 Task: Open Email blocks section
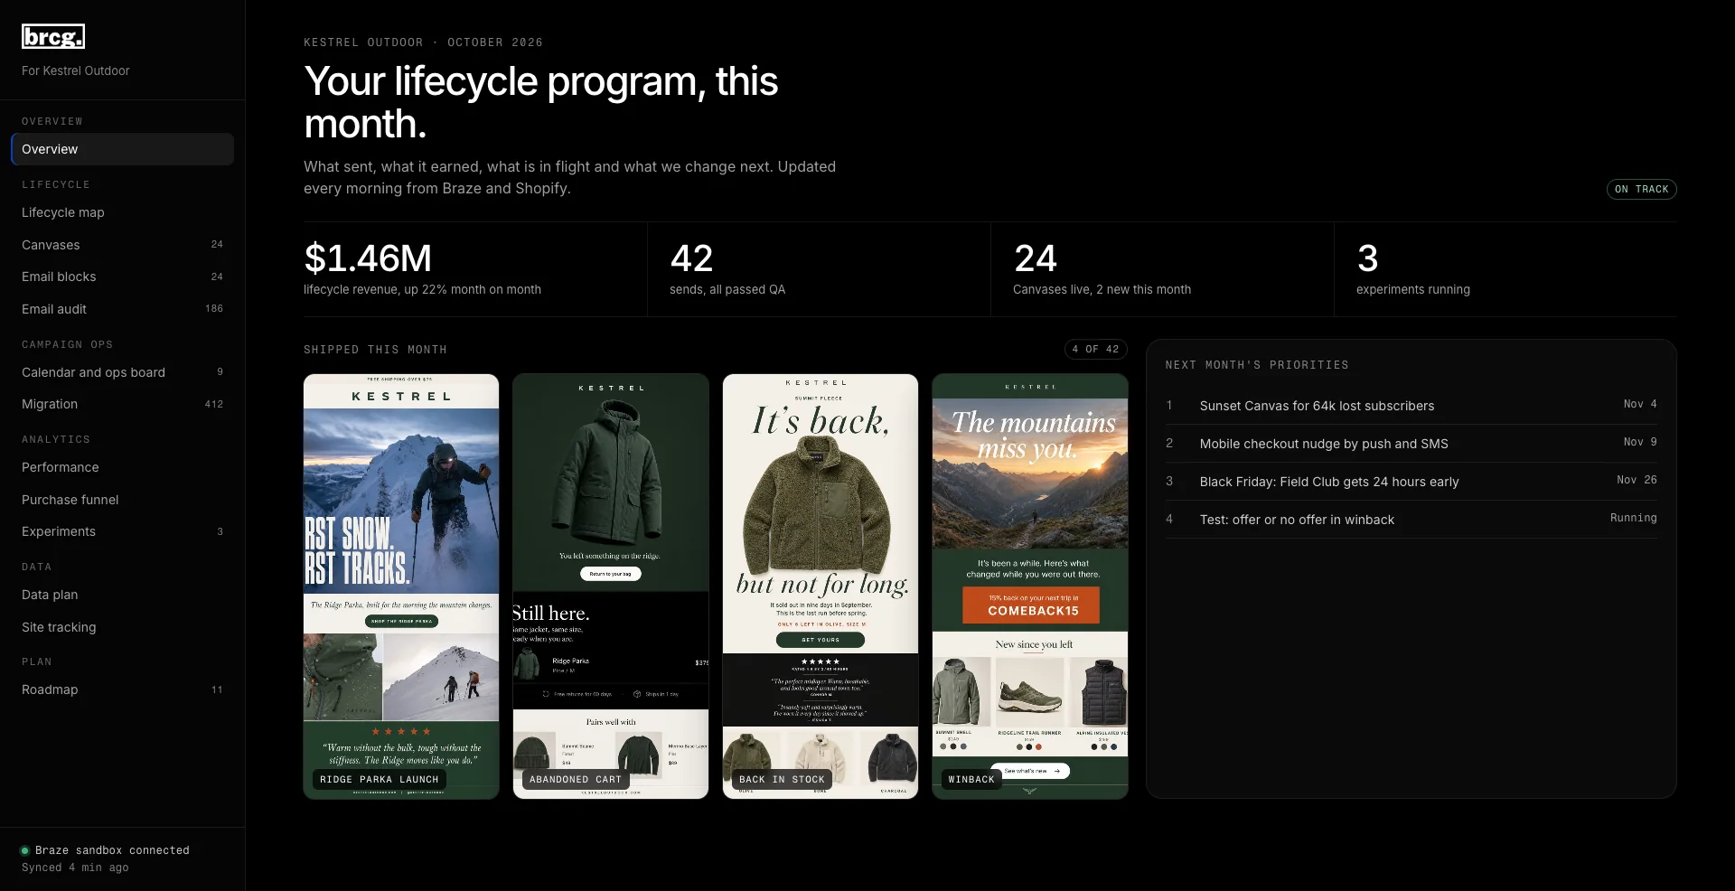[122, 277]
